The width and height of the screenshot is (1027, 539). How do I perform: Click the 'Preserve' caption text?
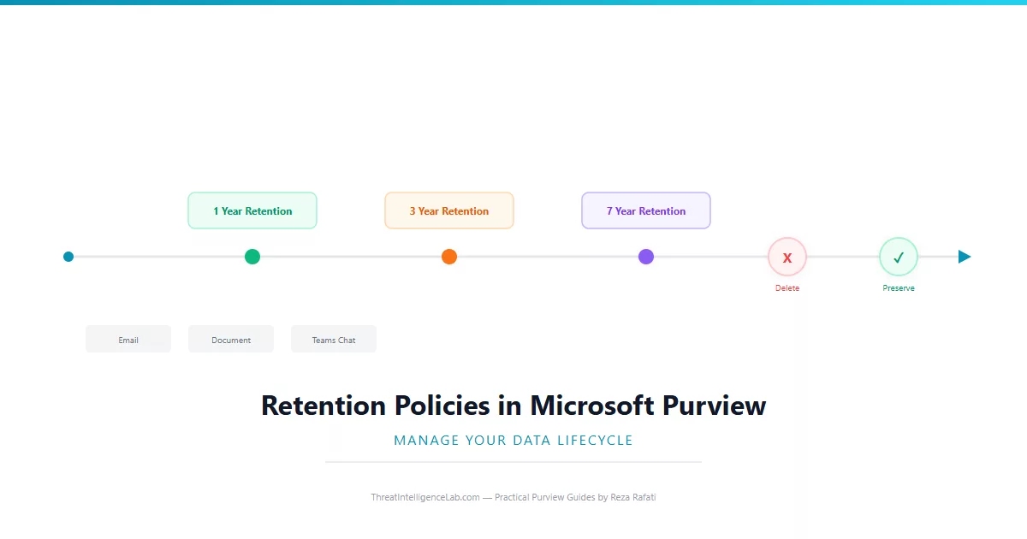coord(899,288)
